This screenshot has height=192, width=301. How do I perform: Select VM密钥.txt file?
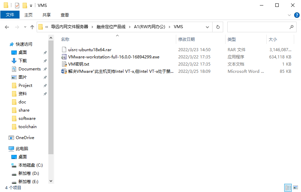(x=79, y=64)
